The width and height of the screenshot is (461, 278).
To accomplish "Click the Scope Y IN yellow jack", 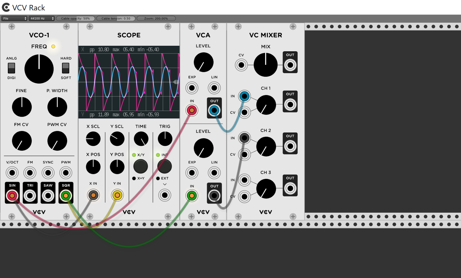I will pyautogui.click(x=117, y=195).
